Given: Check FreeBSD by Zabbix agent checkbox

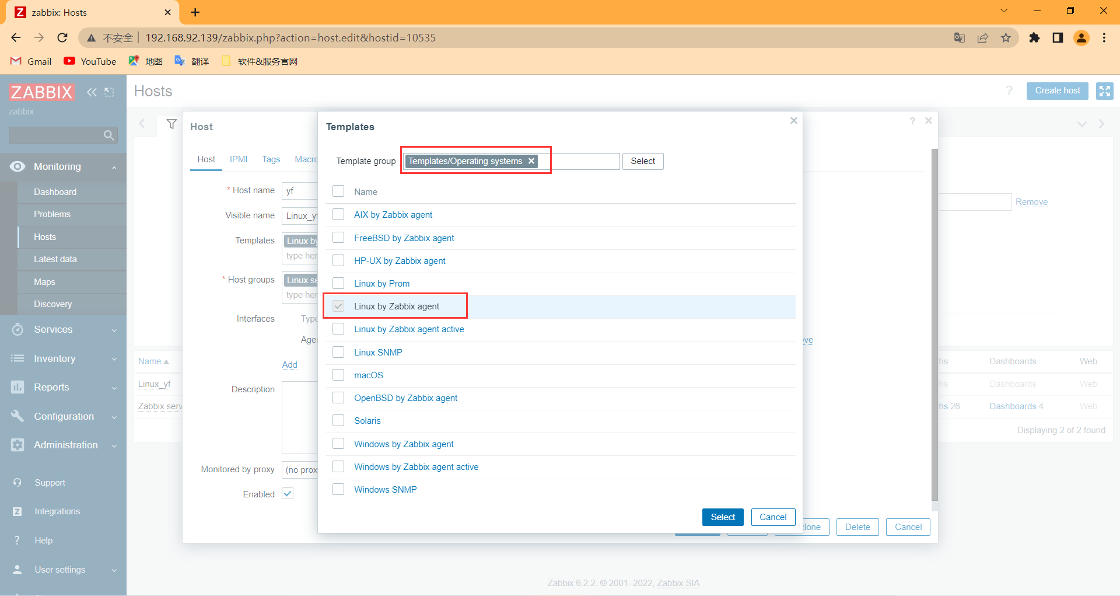Looking at the screenshot, I should coord(338,238).
